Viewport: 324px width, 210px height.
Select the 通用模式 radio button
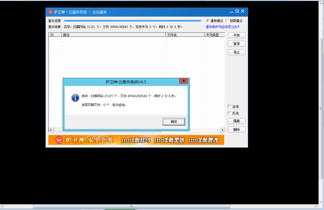click(x=208, y=21)
